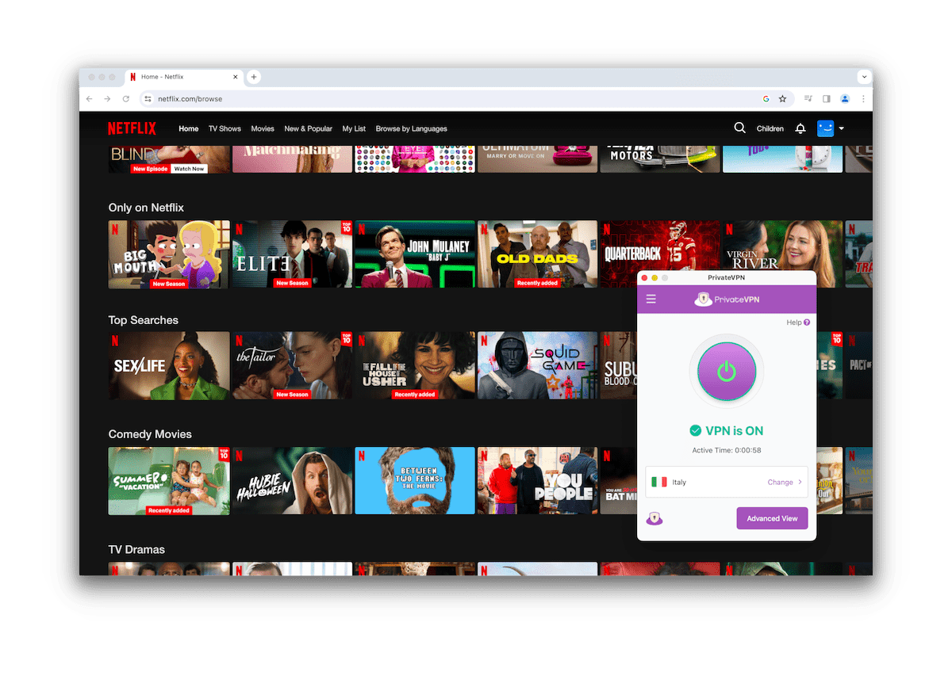Open Squid Game thumbnail

[538, 365]
